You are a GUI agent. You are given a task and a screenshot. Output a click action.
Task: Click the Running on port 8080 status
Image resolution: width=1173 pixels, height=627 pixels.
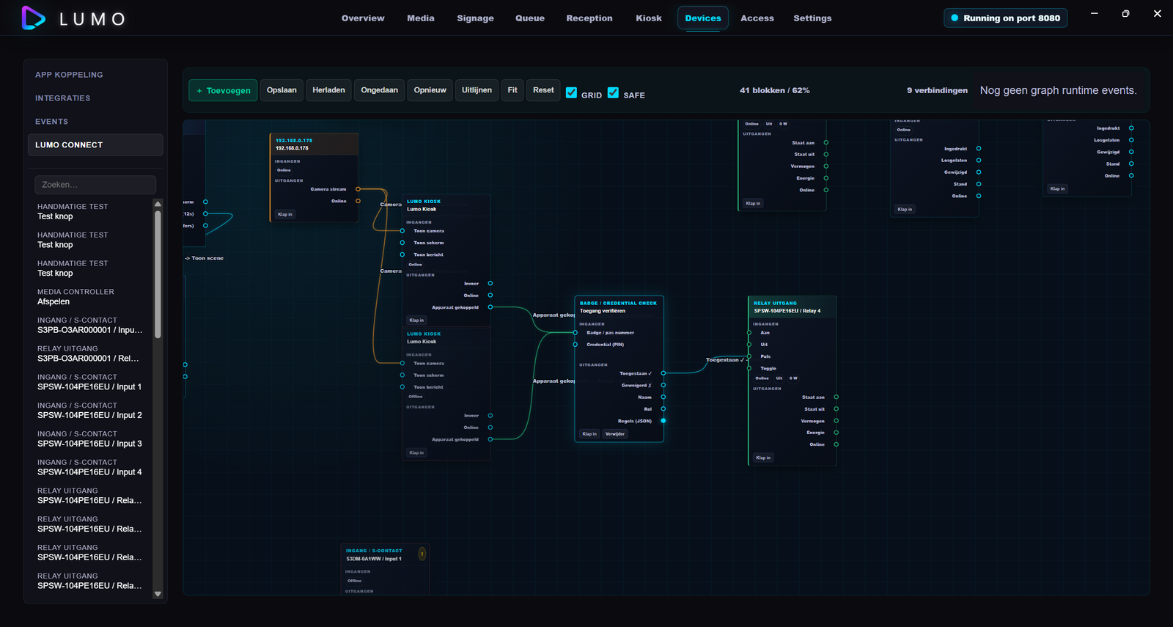[1005, 18]
